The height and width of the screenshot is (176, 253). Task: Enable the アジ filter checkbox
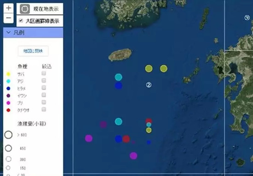(44, 80)
